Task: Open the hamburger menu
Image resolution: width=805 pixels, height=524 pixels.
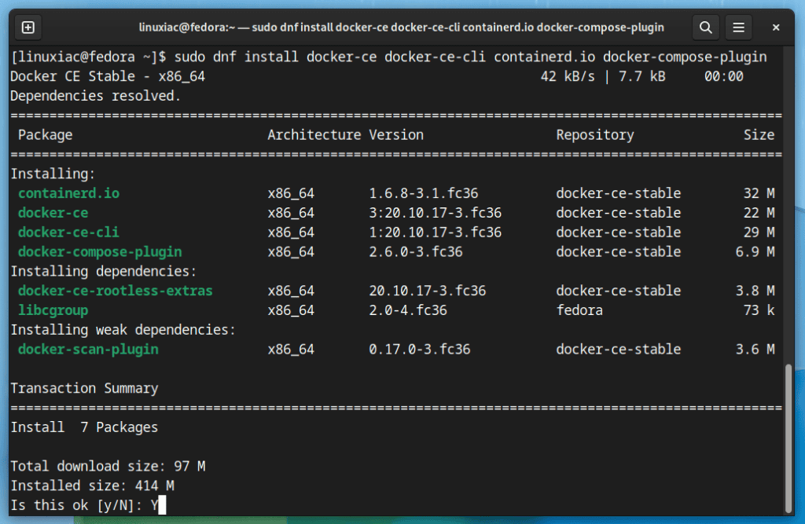Action: (x=738, y=27)
